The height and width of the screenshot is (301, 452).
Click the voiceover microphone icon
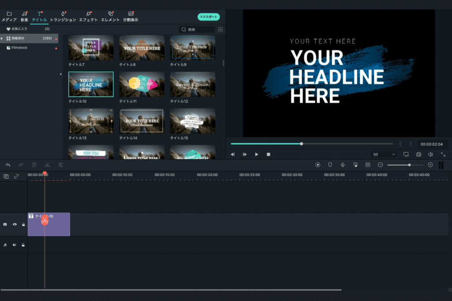[343, 165]
